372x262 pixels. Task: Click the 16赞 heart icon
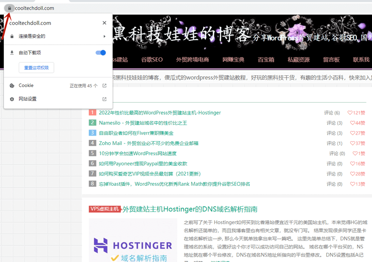352,164
